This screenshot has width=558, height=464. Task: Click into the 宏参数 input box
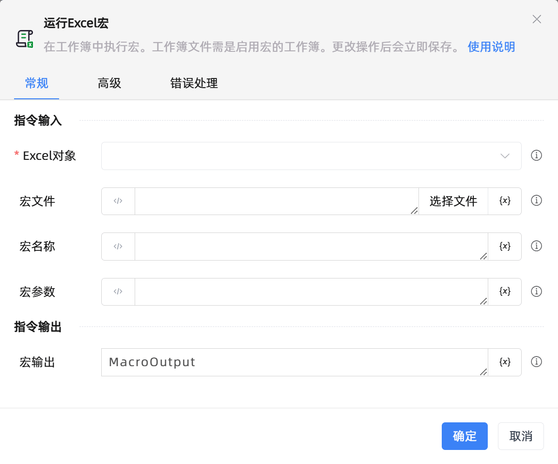click(x=311, y=292)
